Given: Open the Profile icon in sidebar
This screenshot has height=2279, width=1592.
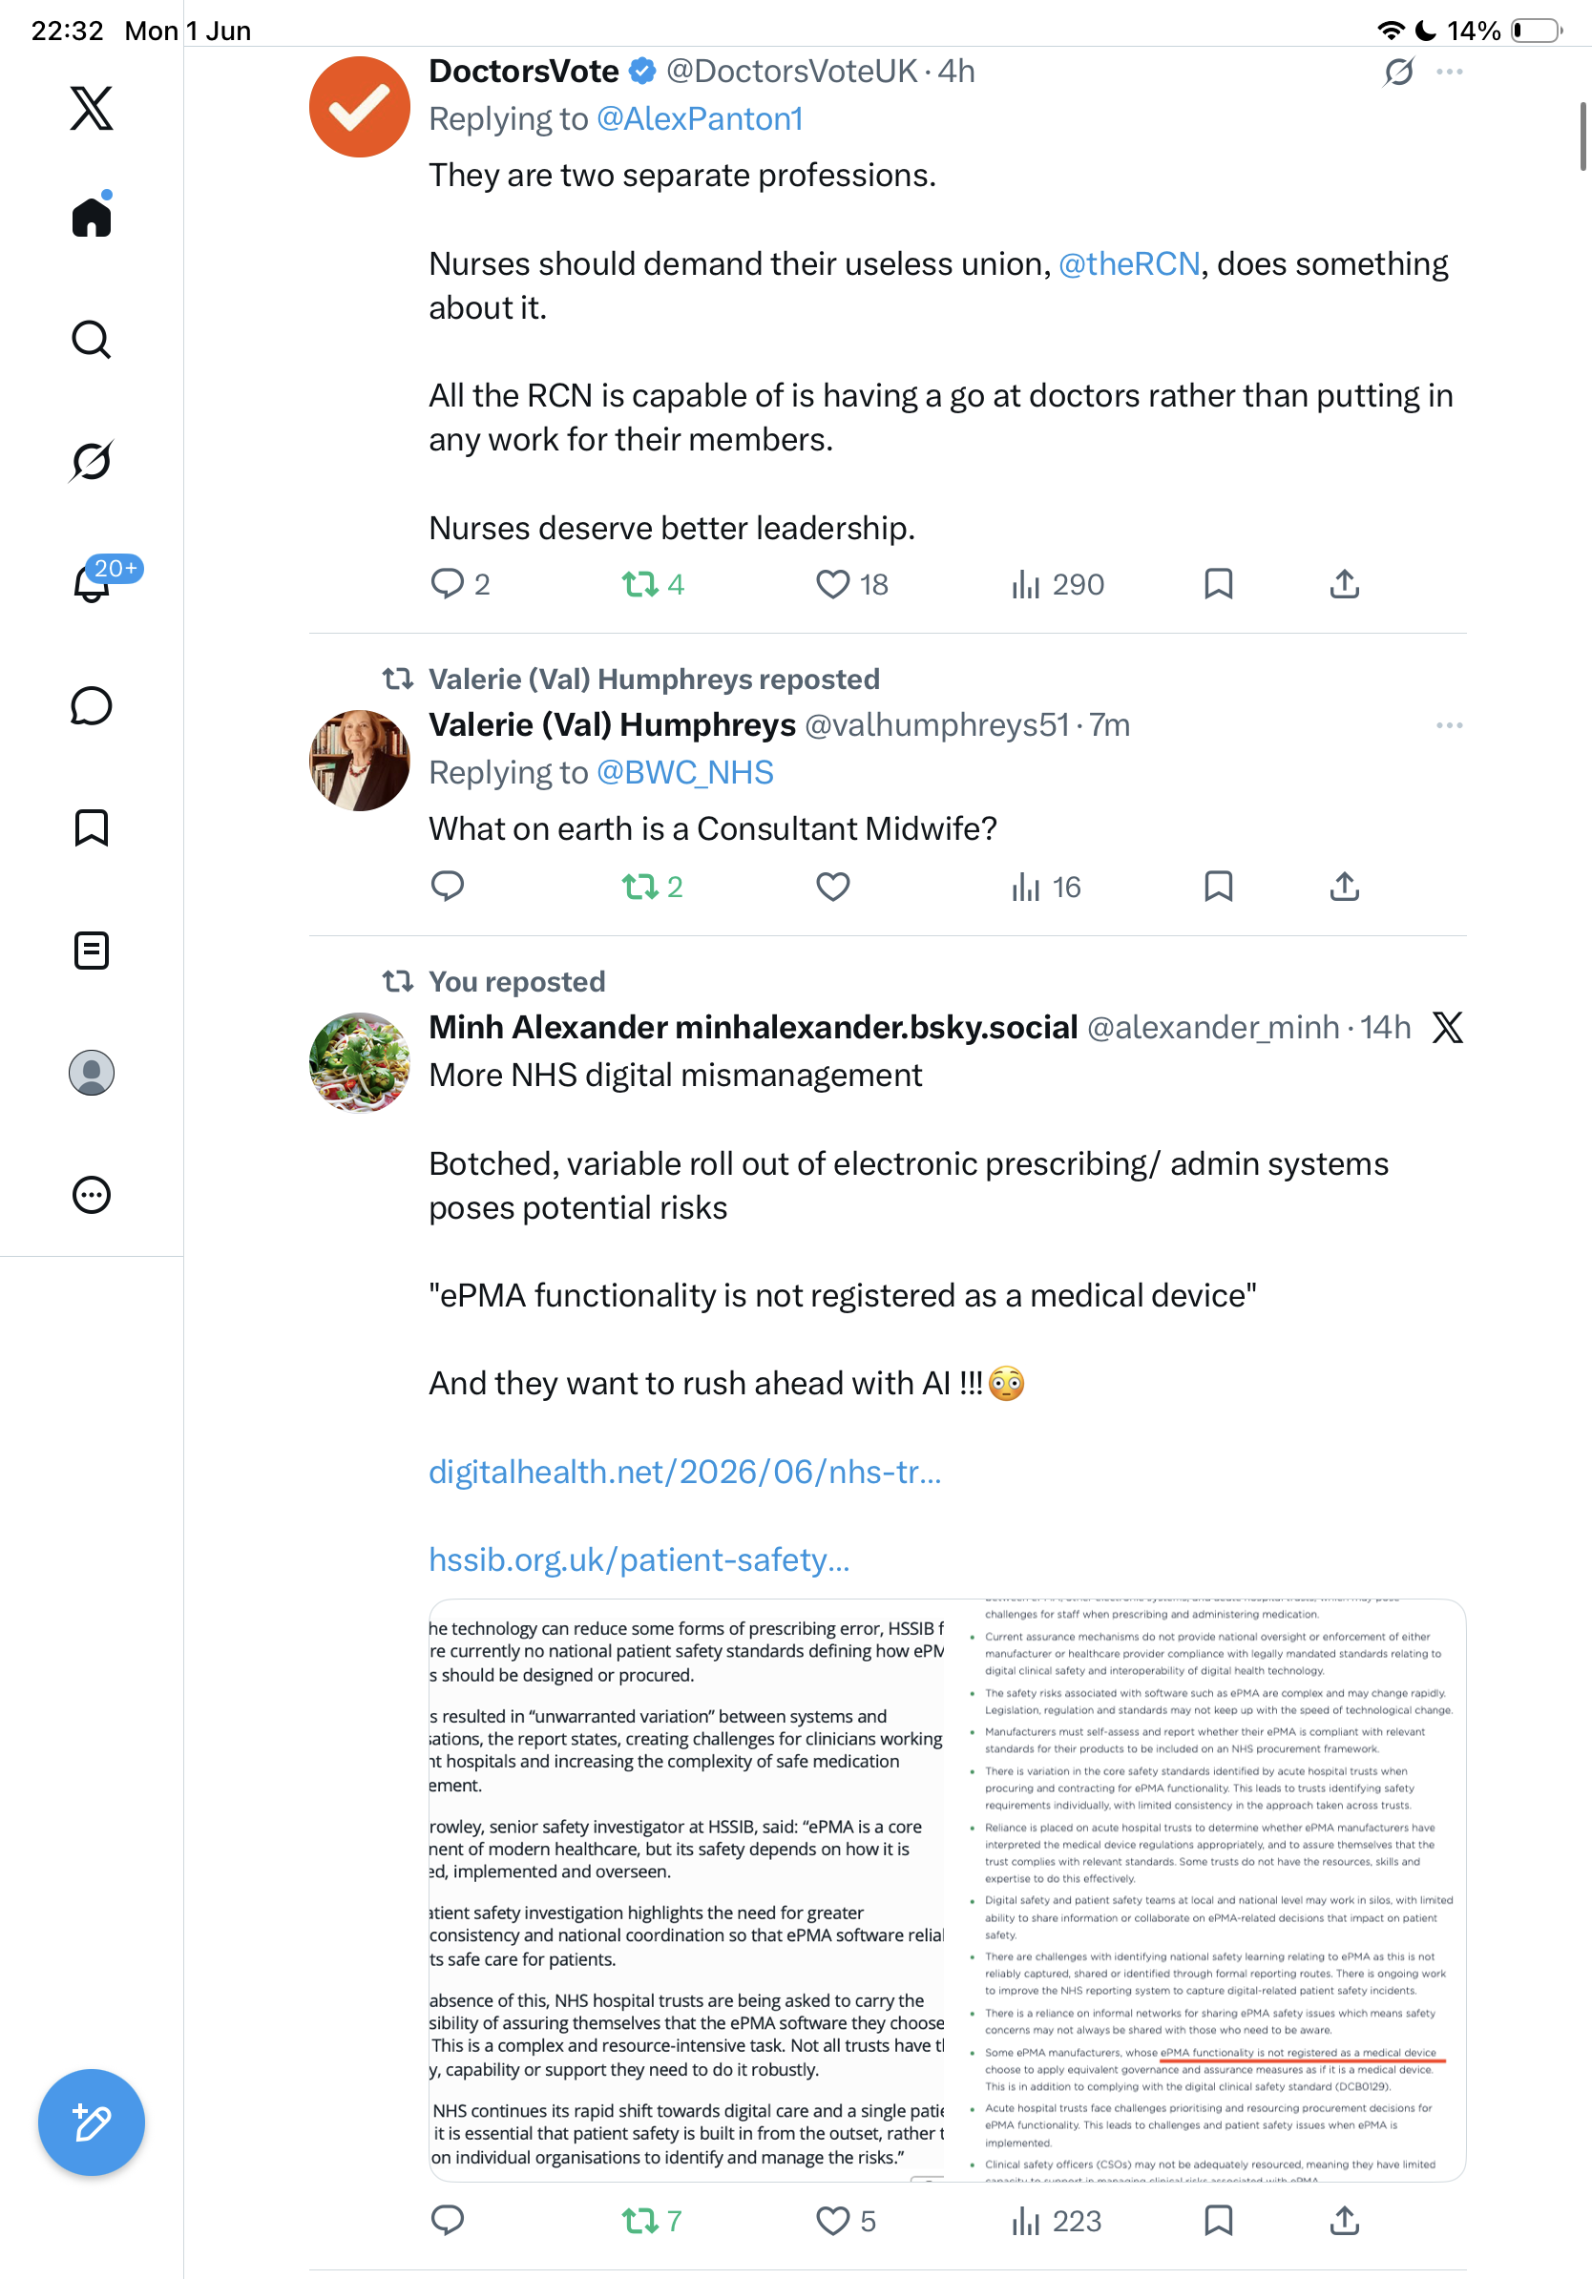Looking at the screenshot, I should (x=92, y=1072).
